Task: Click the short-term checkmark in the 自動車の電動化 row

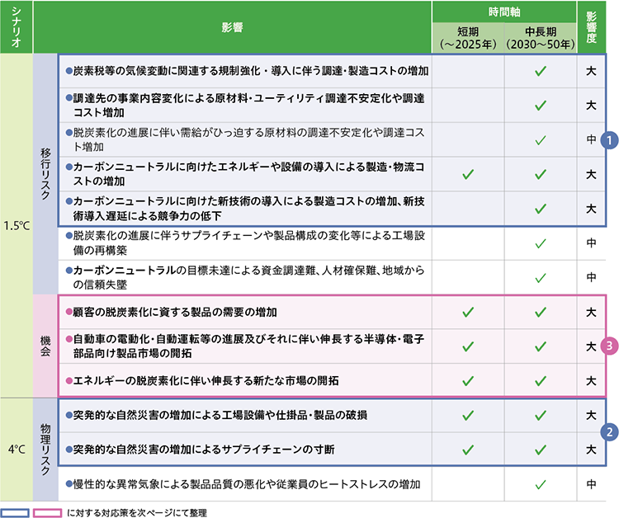Action: [467, 346]
